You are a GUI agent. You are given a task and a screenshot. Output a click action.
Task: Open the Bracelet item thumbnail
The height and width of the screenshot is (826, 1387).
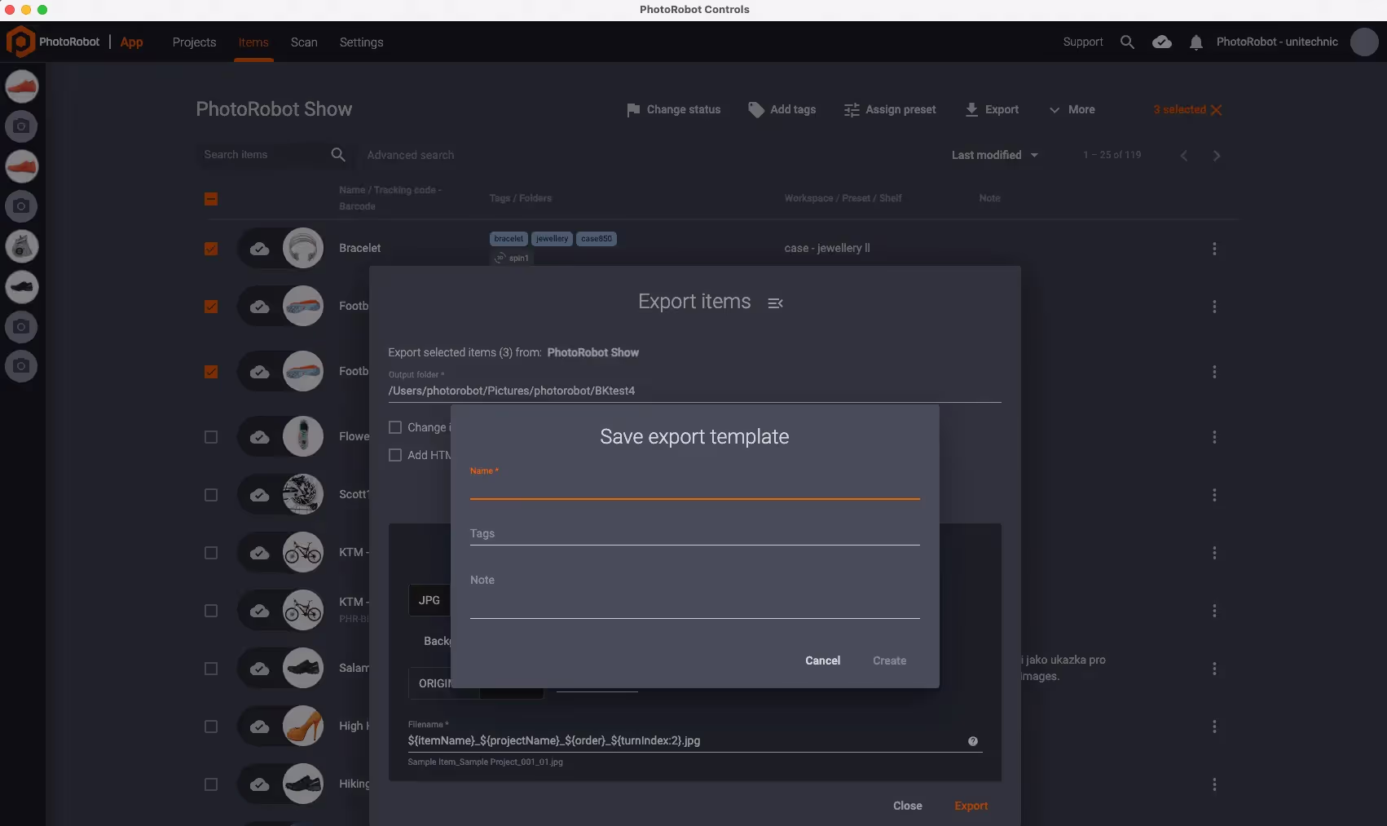(303, 248)
